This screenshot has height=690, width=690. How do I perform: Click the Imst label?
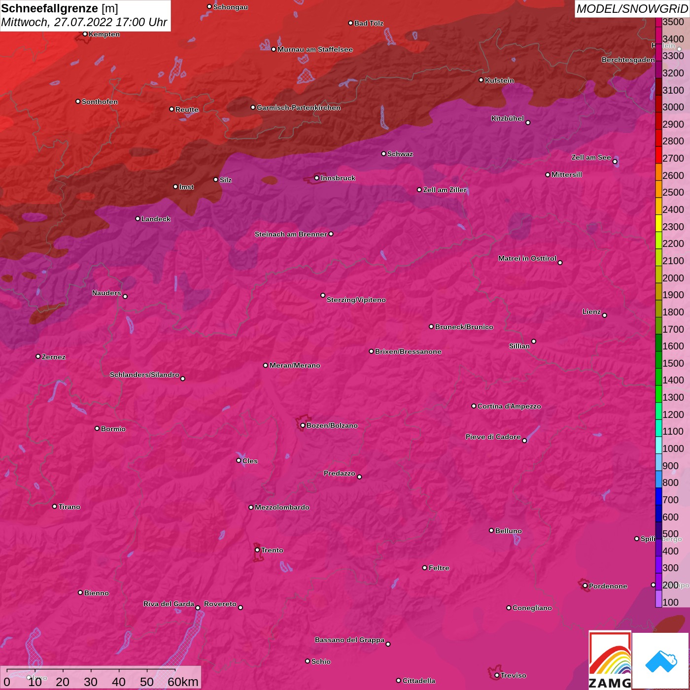(186, 187)
